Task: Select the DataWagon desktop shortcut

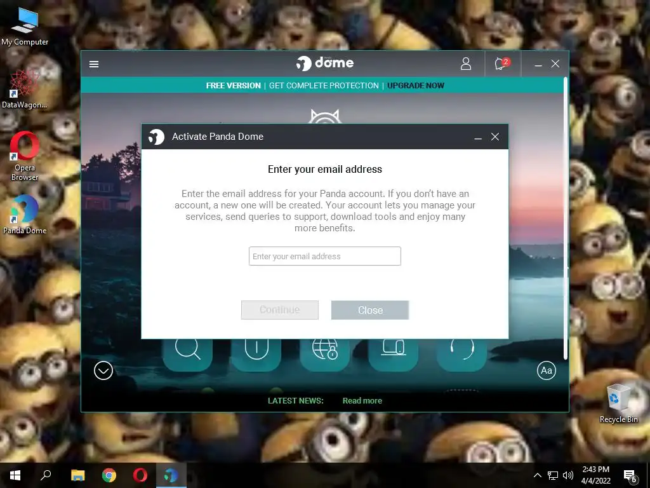Action: click(25, 90)
